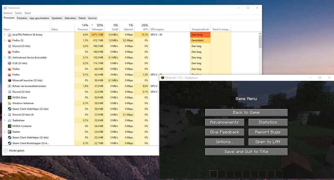Click the Discord (32-bits) (4) icon
The image size is (334, 180).
tap(10, 115)
